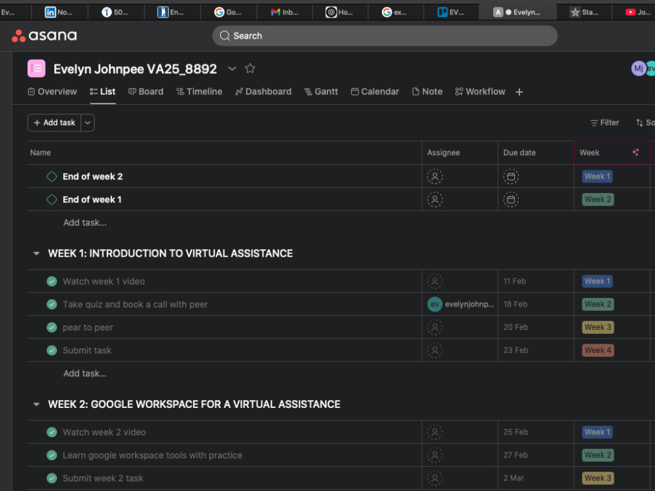655x491 pixels.
Task: Assign End of week 1 via assignee icon
Action: [x=435, y=200]
